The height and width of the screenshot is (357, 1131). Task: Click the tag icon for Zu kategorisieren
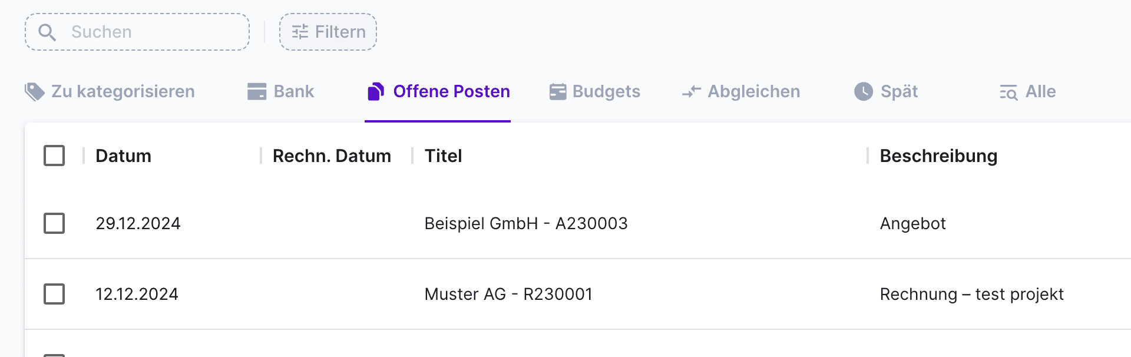pyautogui.click(x=35, y=92)
